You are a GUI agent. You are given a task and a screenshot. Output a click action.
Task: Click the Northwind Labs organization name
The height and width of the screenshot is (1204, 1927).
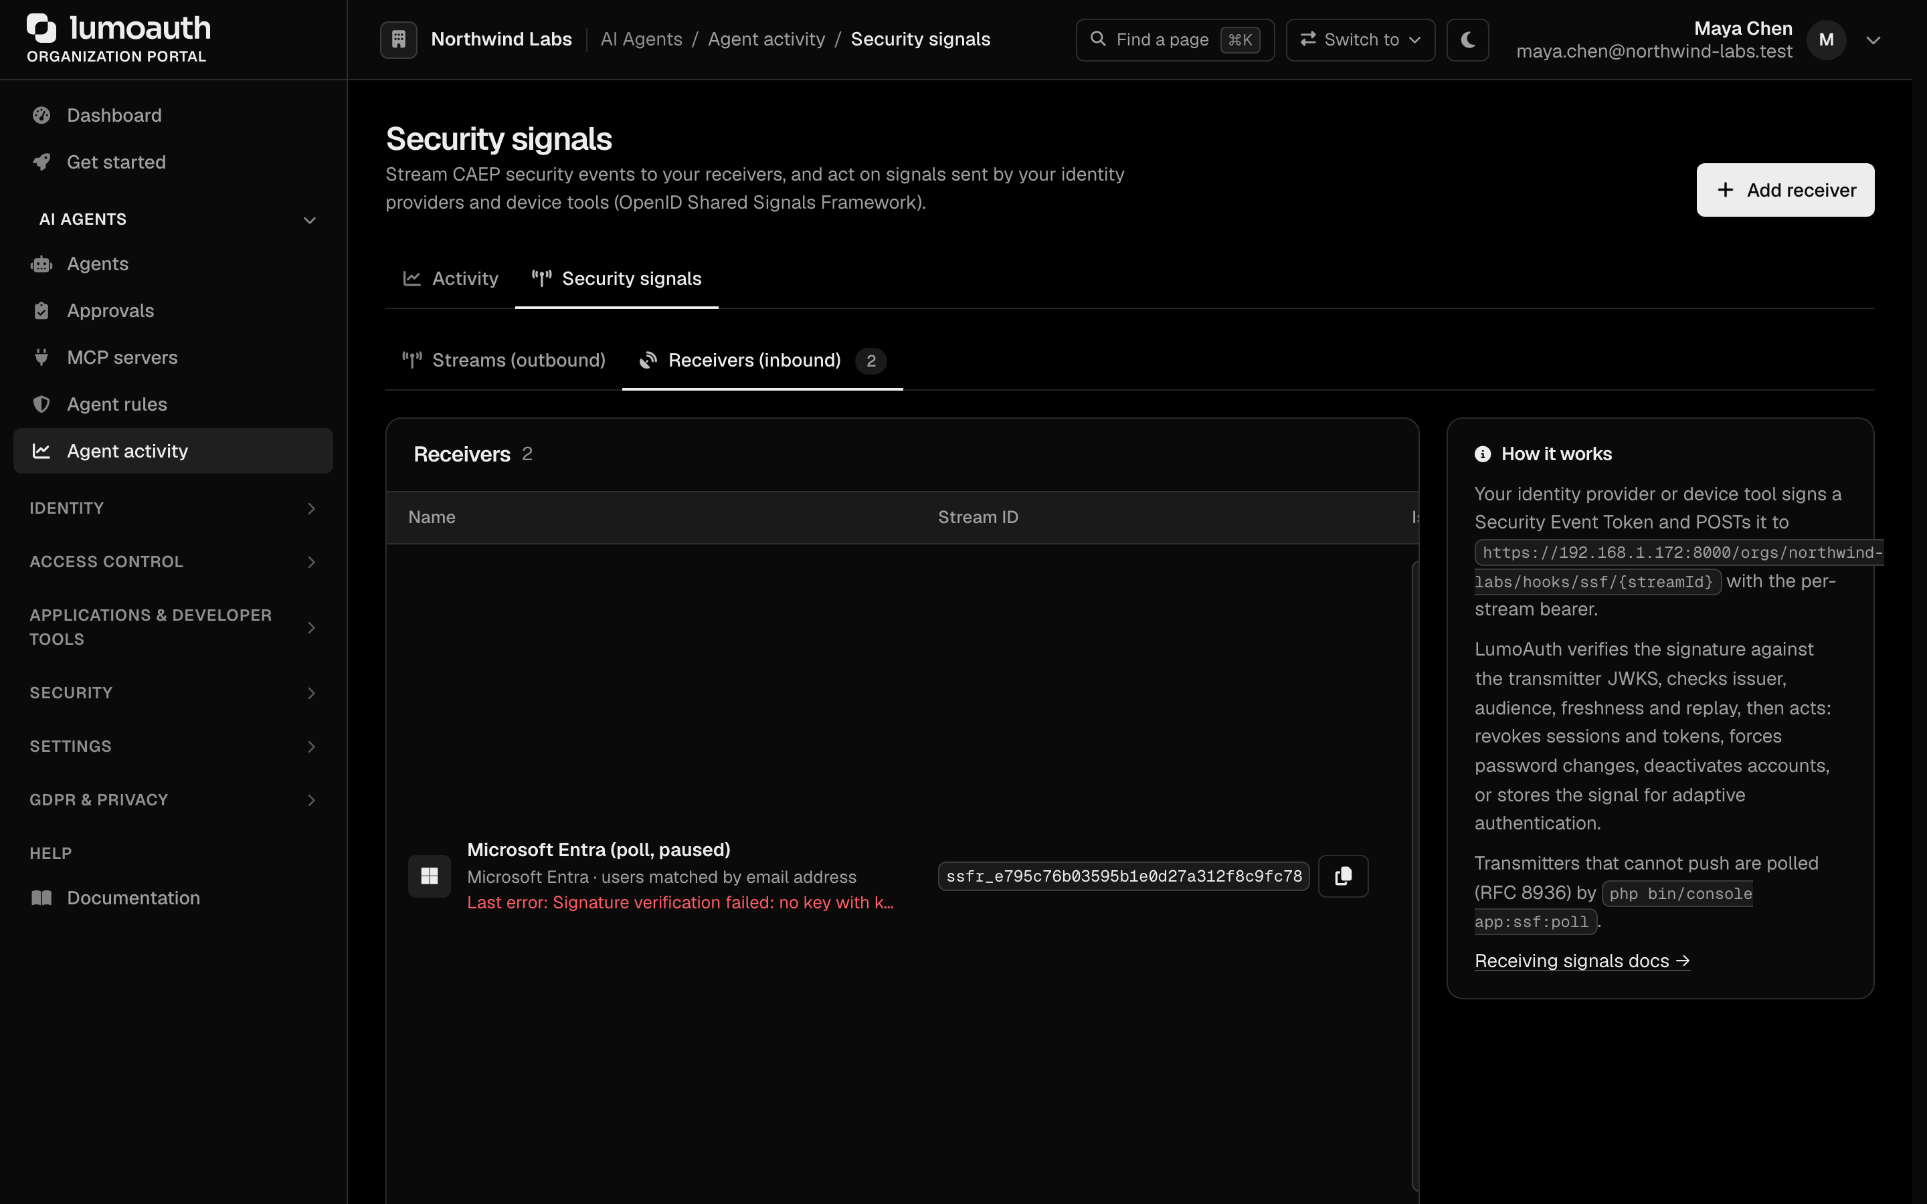pyautogui.click(x=501, y=39)
